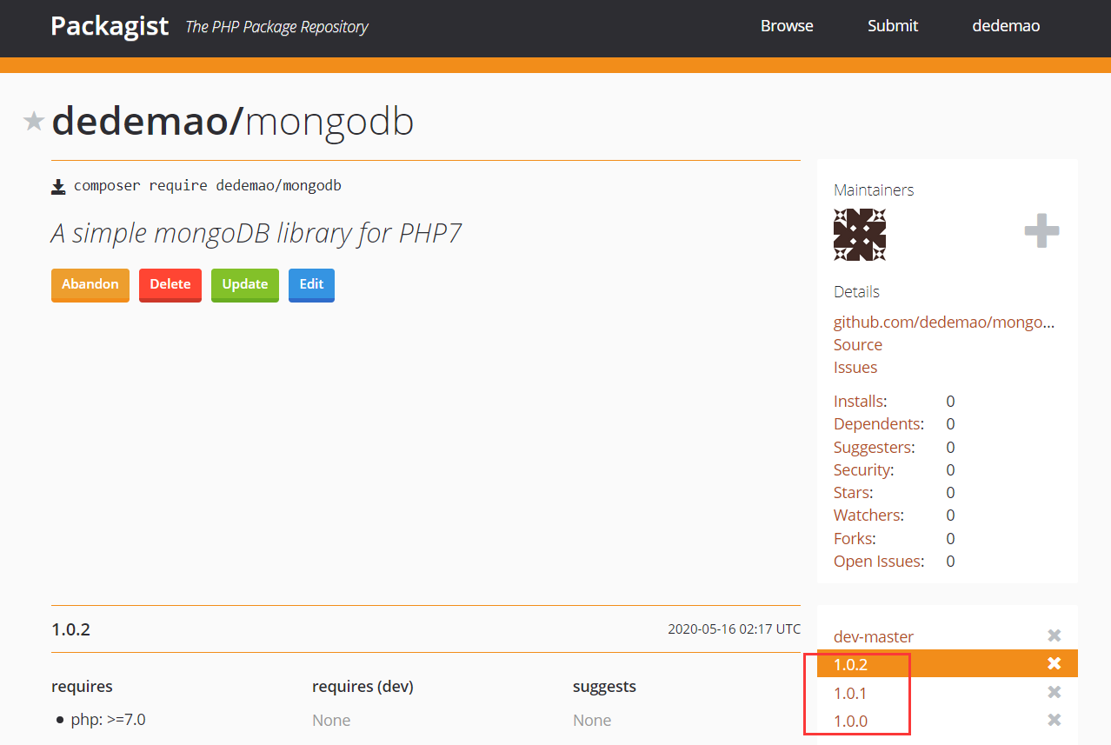Delete version 1.0.2 with its X
The height and width of the screenshot is (745, 1111).
pyautogui.click(x=1054, y=664)
